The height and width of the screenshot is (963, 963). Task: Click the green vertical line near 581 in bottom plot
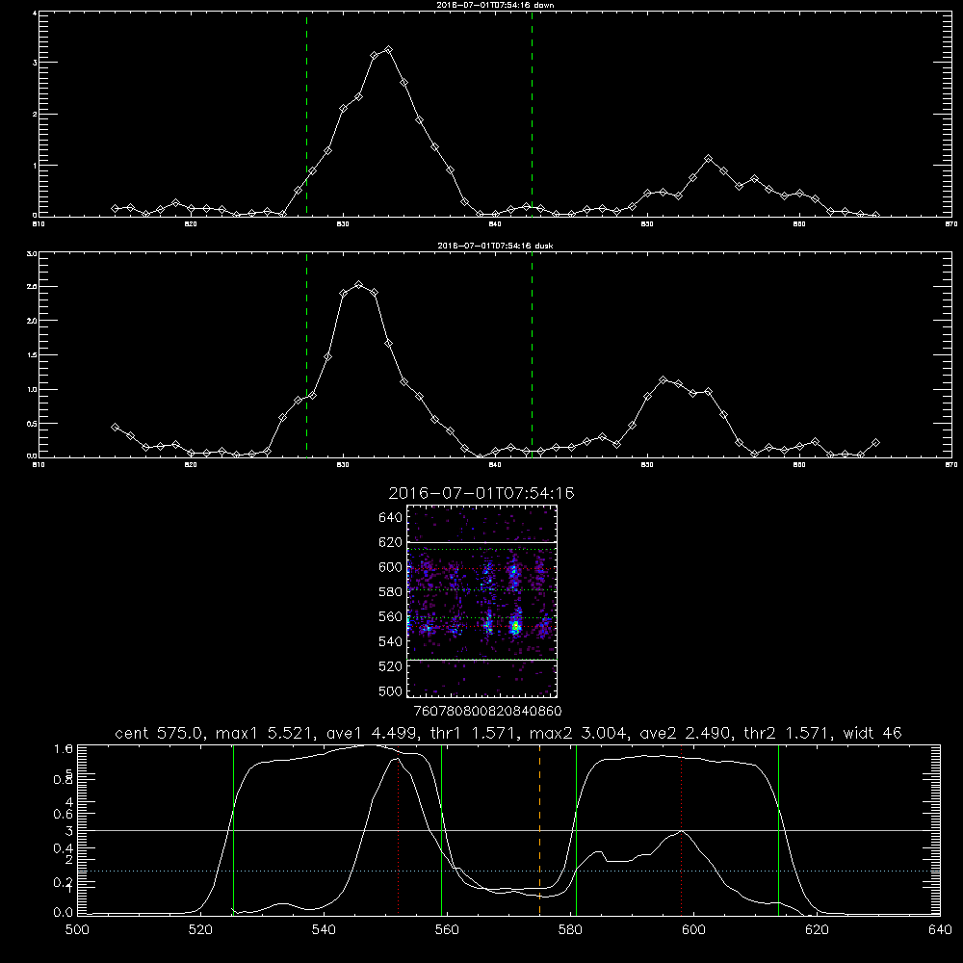click(x=576, y=830)
